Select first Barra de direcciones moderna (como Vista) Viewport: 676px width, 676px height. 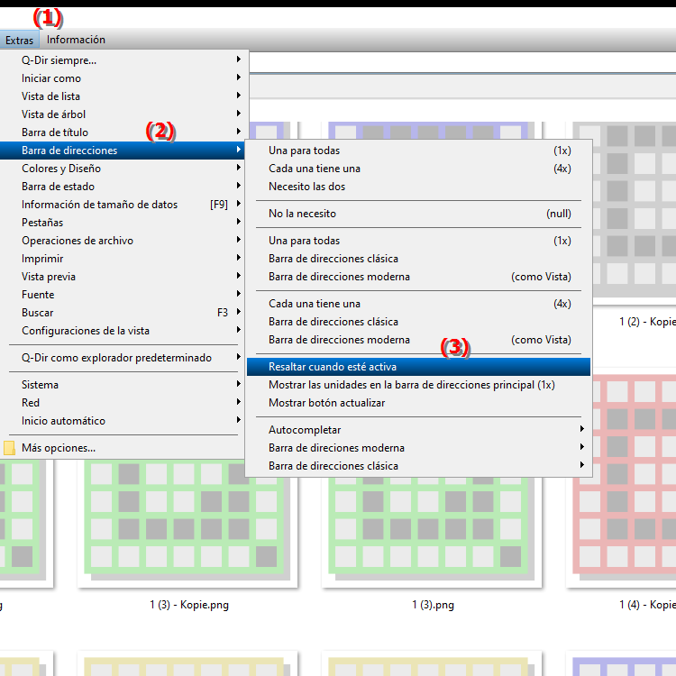coord(418,277)
